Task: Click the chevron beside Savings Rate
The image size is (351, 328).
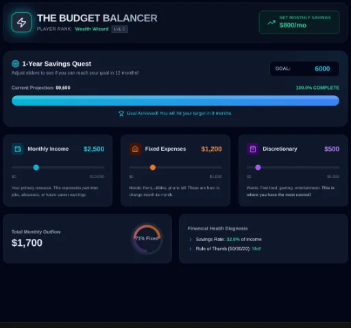Action: [x=191, y=240]
